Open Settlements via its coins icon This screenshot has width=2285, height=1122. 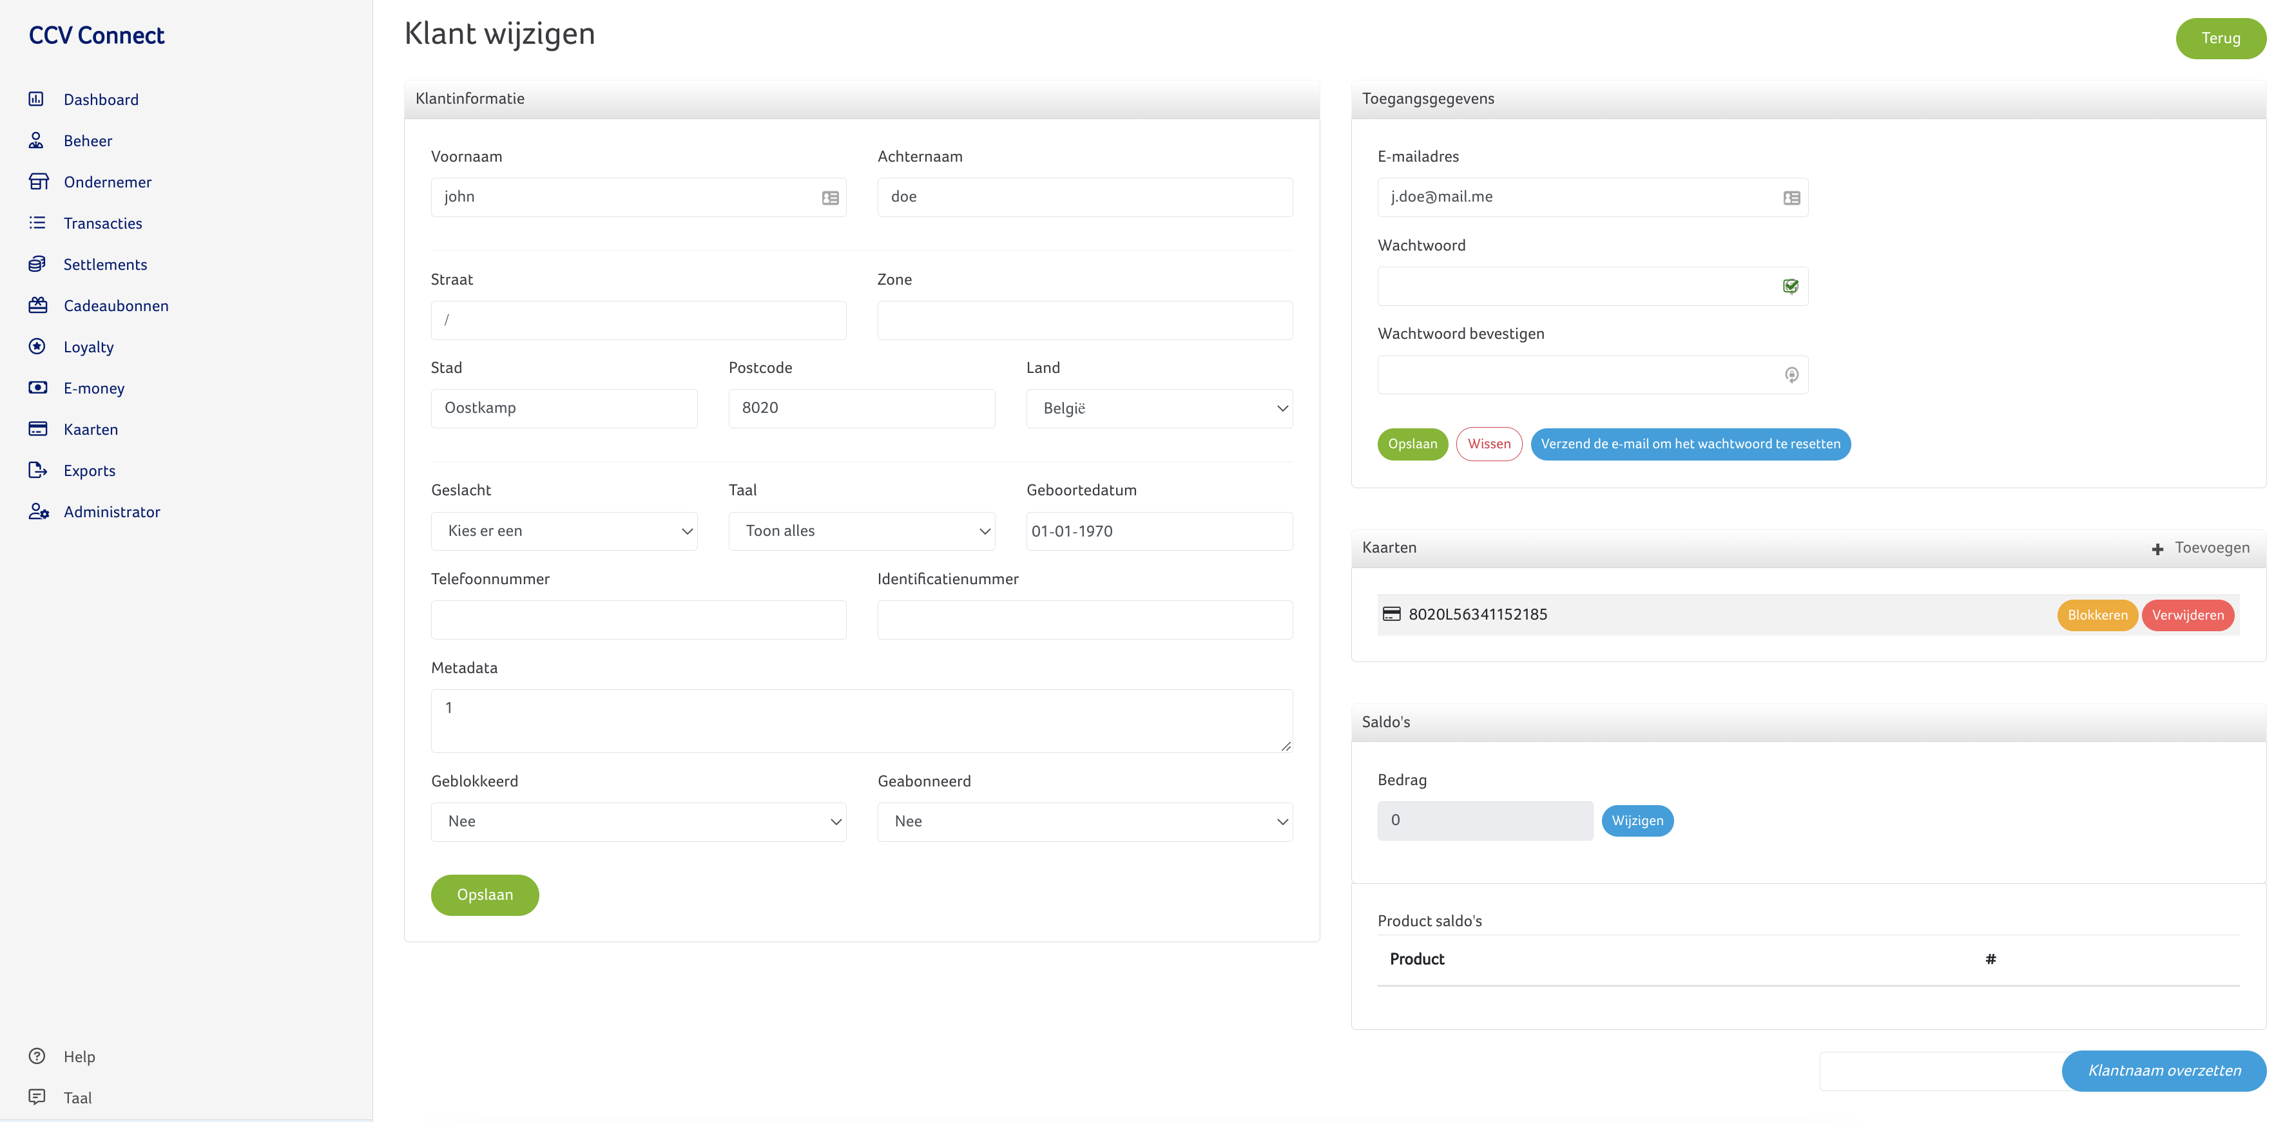37,264
